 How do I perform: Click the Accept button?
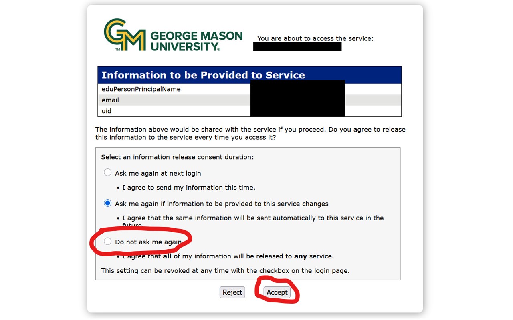[277, 292]
